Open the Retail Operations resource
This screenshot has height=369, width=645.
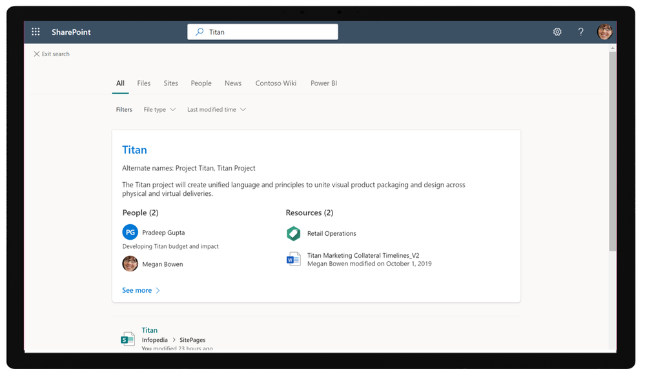coord(332,233)
